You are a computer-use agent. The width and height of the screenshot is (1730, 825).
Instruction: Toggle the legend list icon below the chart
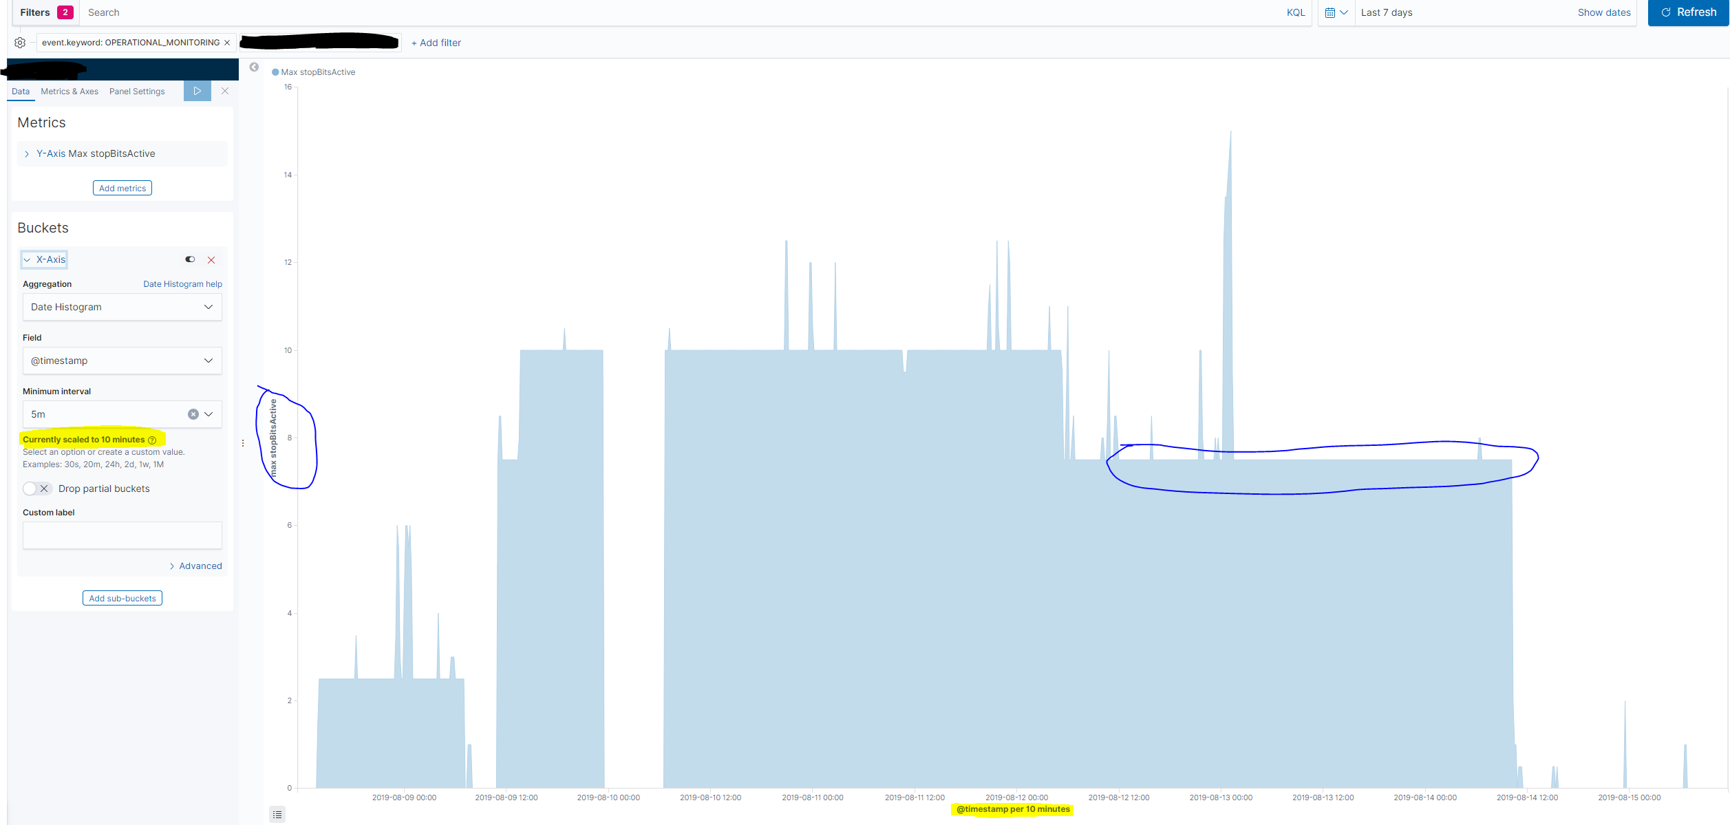click(277, 815)
